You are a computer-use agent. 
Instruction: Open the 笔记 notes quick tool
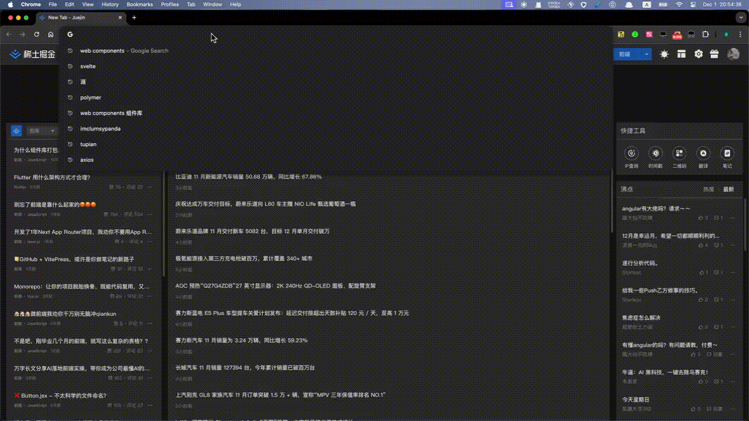(727, 153)
